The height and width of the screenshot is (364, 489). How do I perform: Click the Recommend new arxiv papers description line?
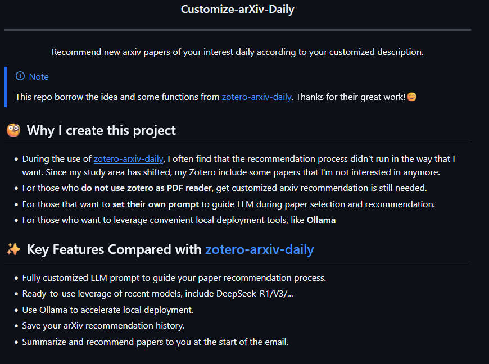238,52
